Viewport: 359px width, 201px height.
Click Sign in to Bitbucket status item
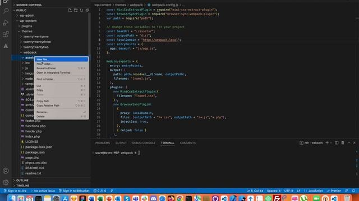click(74, 191)
